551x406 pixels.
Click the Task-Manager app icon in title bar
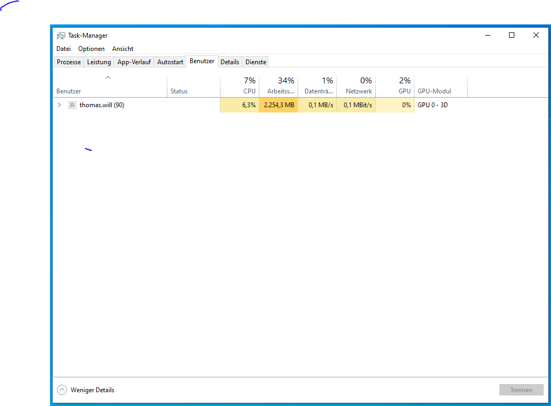[61, 36]
